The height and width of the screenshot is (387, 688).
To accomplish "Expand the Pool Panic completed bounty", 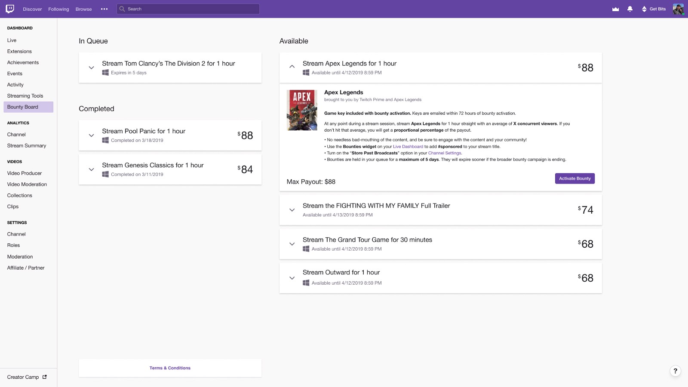I will click(91, 135).
